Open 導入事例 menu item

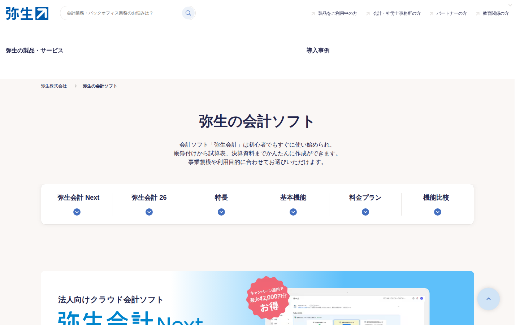tap(318, 51)
